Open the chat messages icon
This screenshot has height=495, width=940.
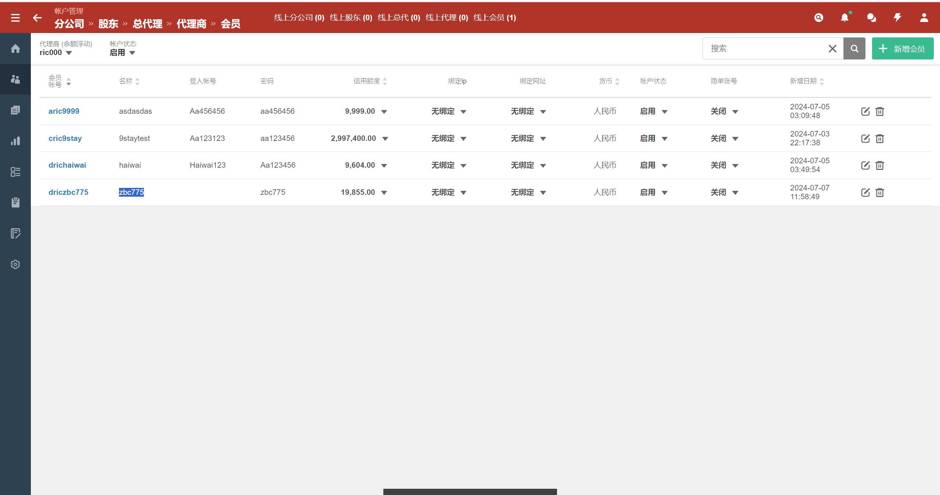(871, 18)
